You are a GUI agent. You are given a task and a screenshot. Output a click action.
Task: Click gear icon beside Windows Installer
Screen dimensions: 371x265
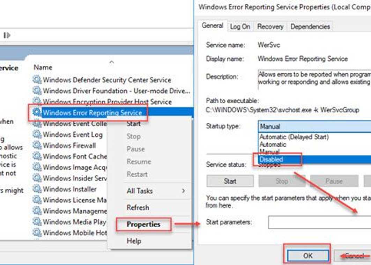(x=37, y=189)
